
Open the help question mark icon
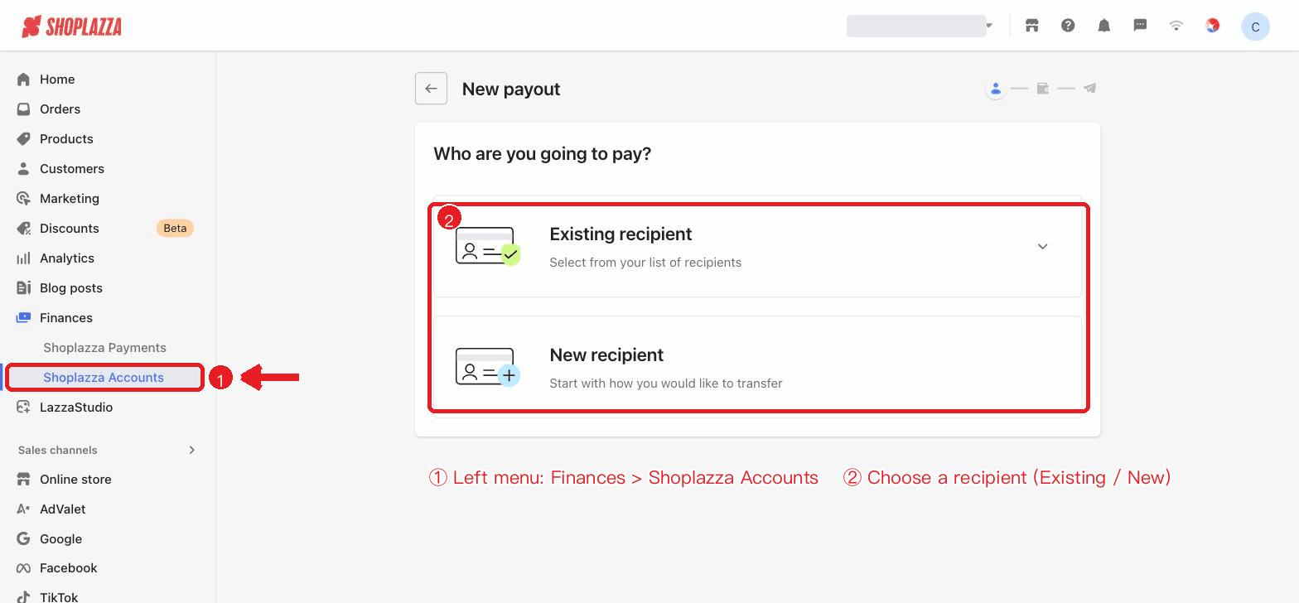[1068, 26]
